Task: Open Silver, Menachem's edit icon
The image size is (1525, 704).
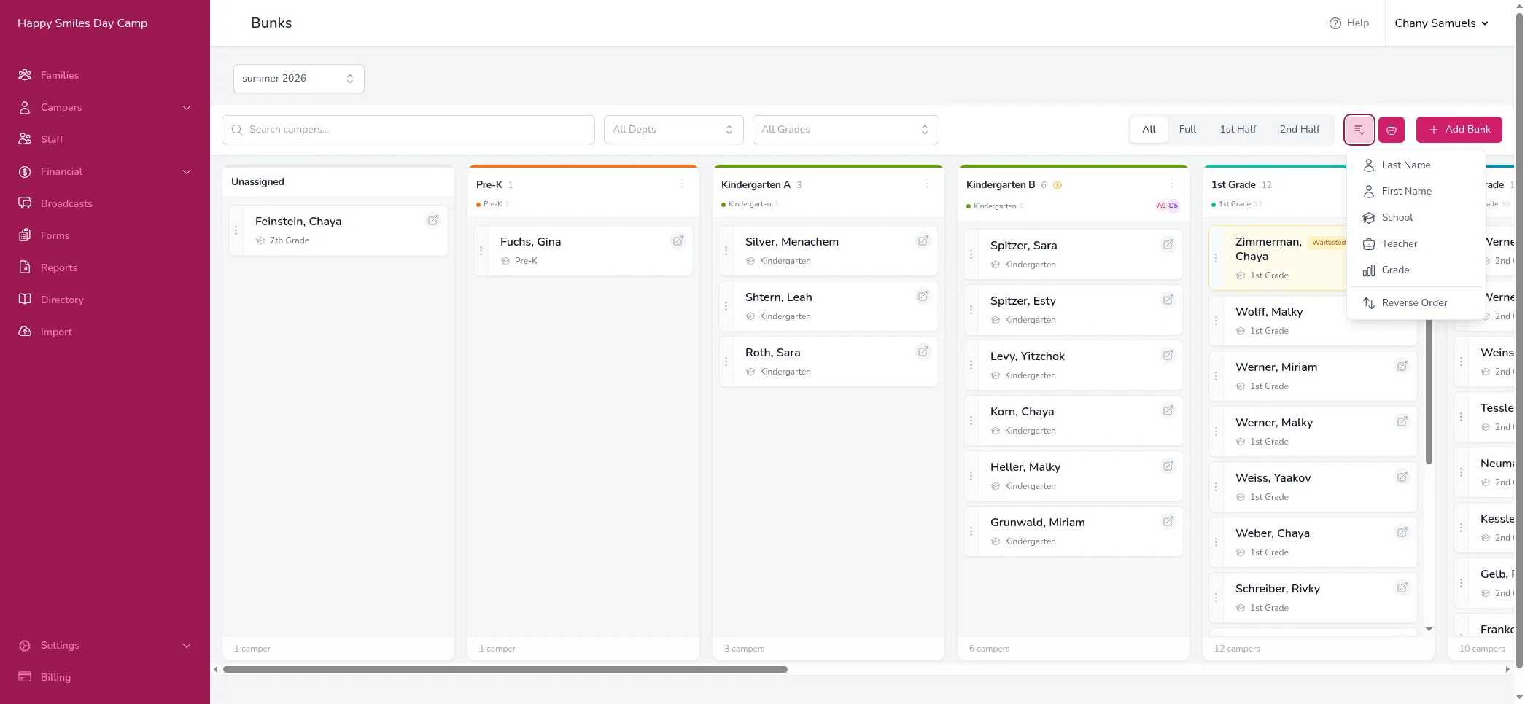Action: [x=923, y=240]
